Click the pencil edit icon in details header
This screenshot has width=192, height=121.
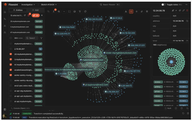[x=184, y=10]
